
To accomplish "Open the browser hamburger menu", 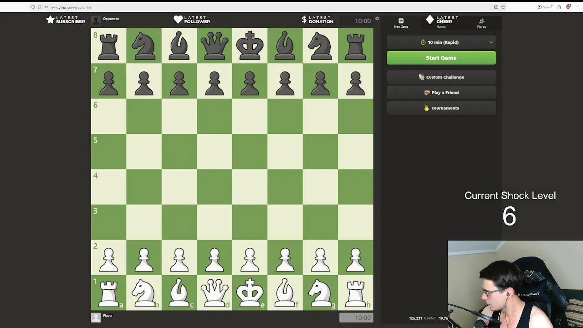I will click(577, 7).
